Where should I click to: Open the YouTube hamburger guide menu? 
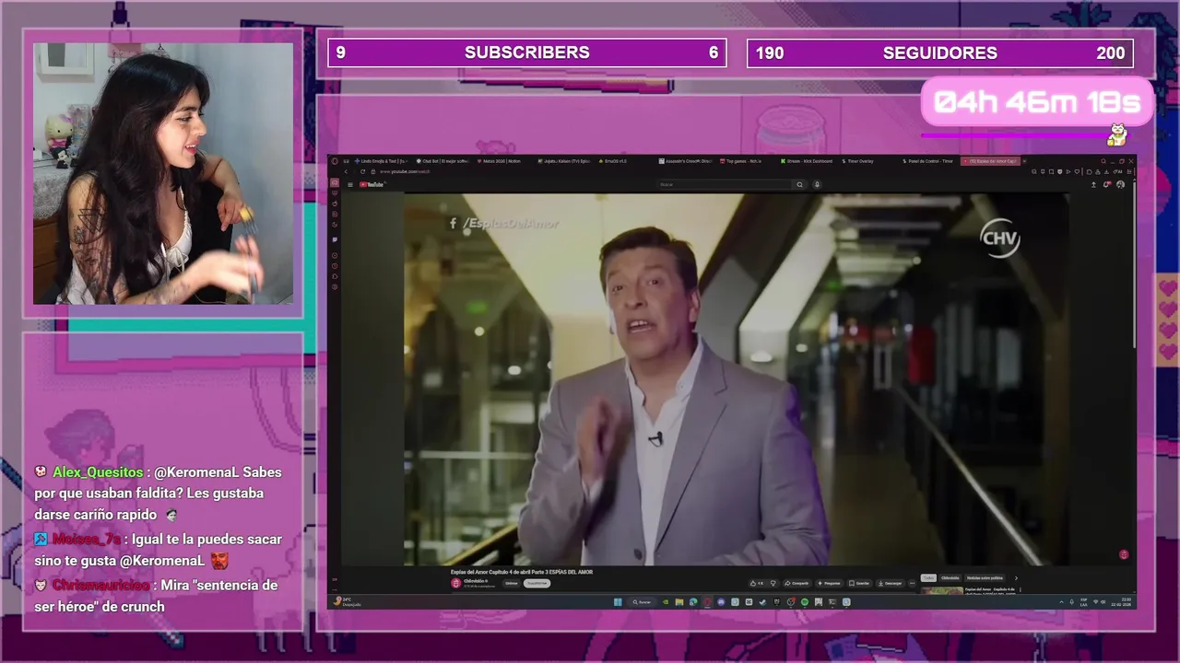(x=350, y=185)
